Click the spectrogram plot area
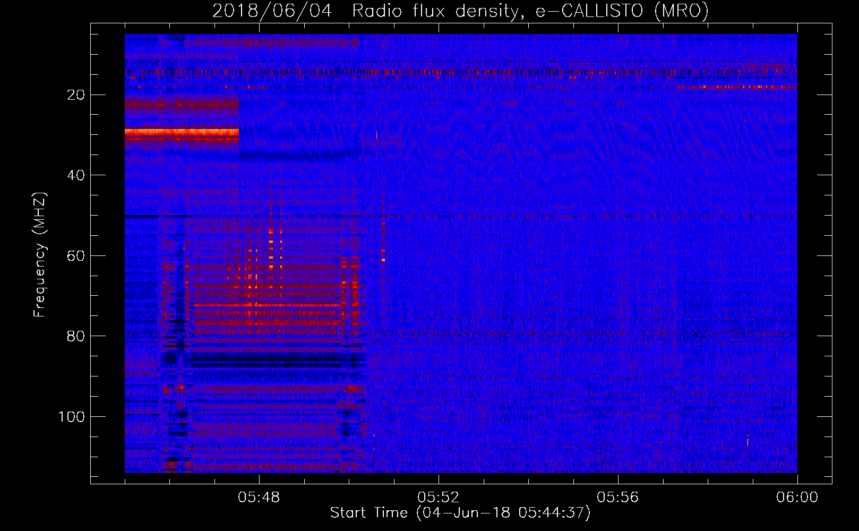 point(461,253)
